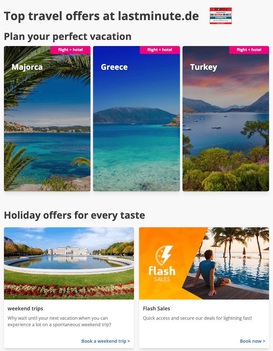The width and height of the screenshot is (273, 351).
Task: Click the Flash Sales card heading
Action: 157,309
